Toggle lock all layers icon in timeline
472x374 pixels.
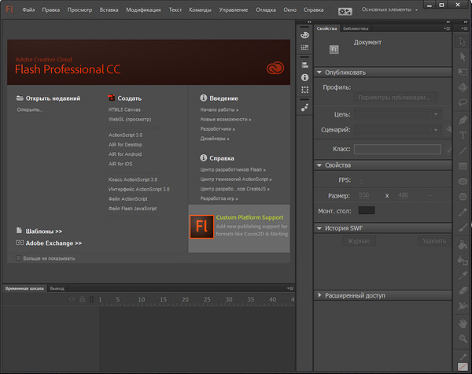click(82, 299)
